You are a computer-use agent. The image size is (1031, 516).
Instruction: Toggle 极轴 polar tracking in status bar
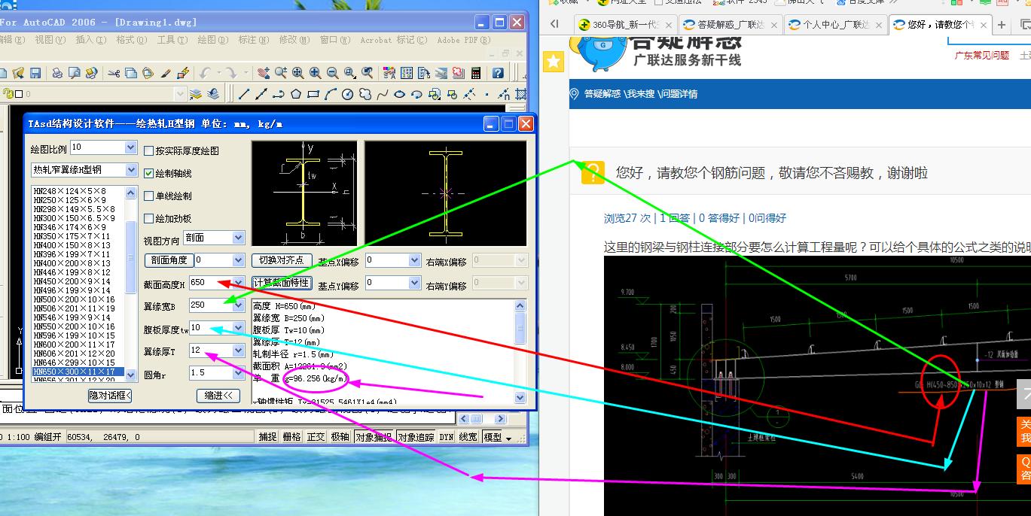click(x=340, y=436)
